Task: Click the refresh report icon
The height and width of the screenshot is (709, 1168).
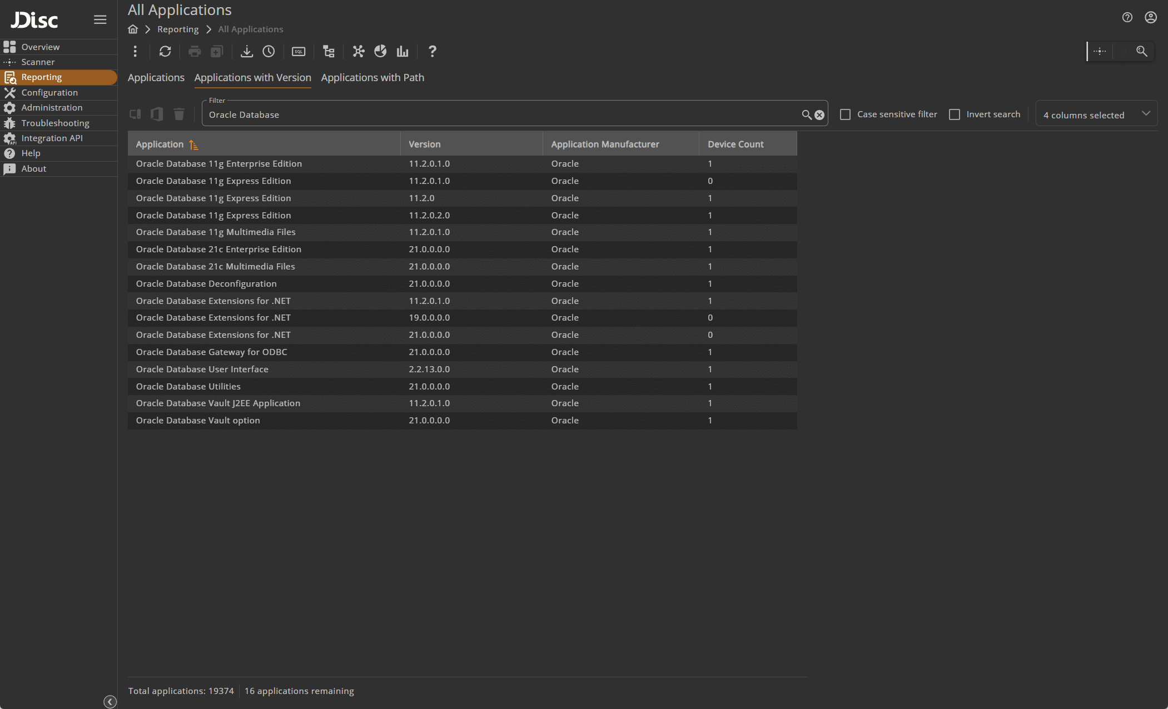Action: tap(165, 52)
